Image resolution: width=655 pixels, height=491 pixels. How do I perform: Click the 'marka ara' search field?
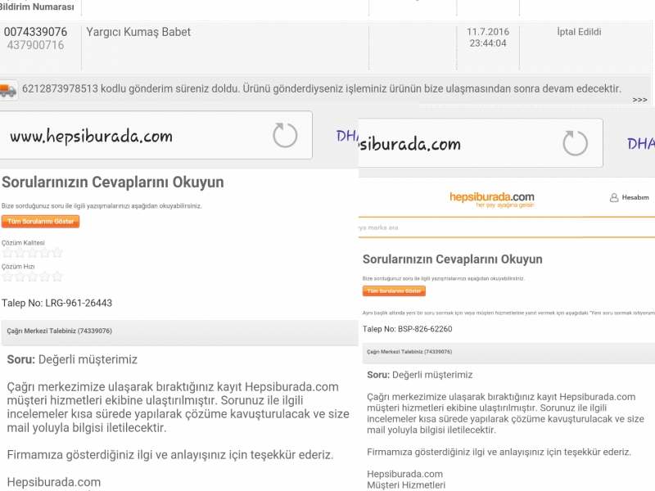506,227
